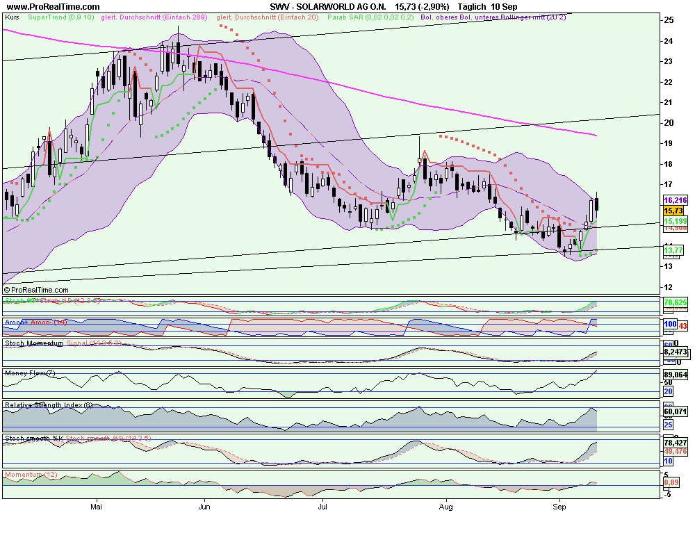Click the Money Flow(7) indicator label
This screenshot has height=556, width=695.
(x=30, y=373)
